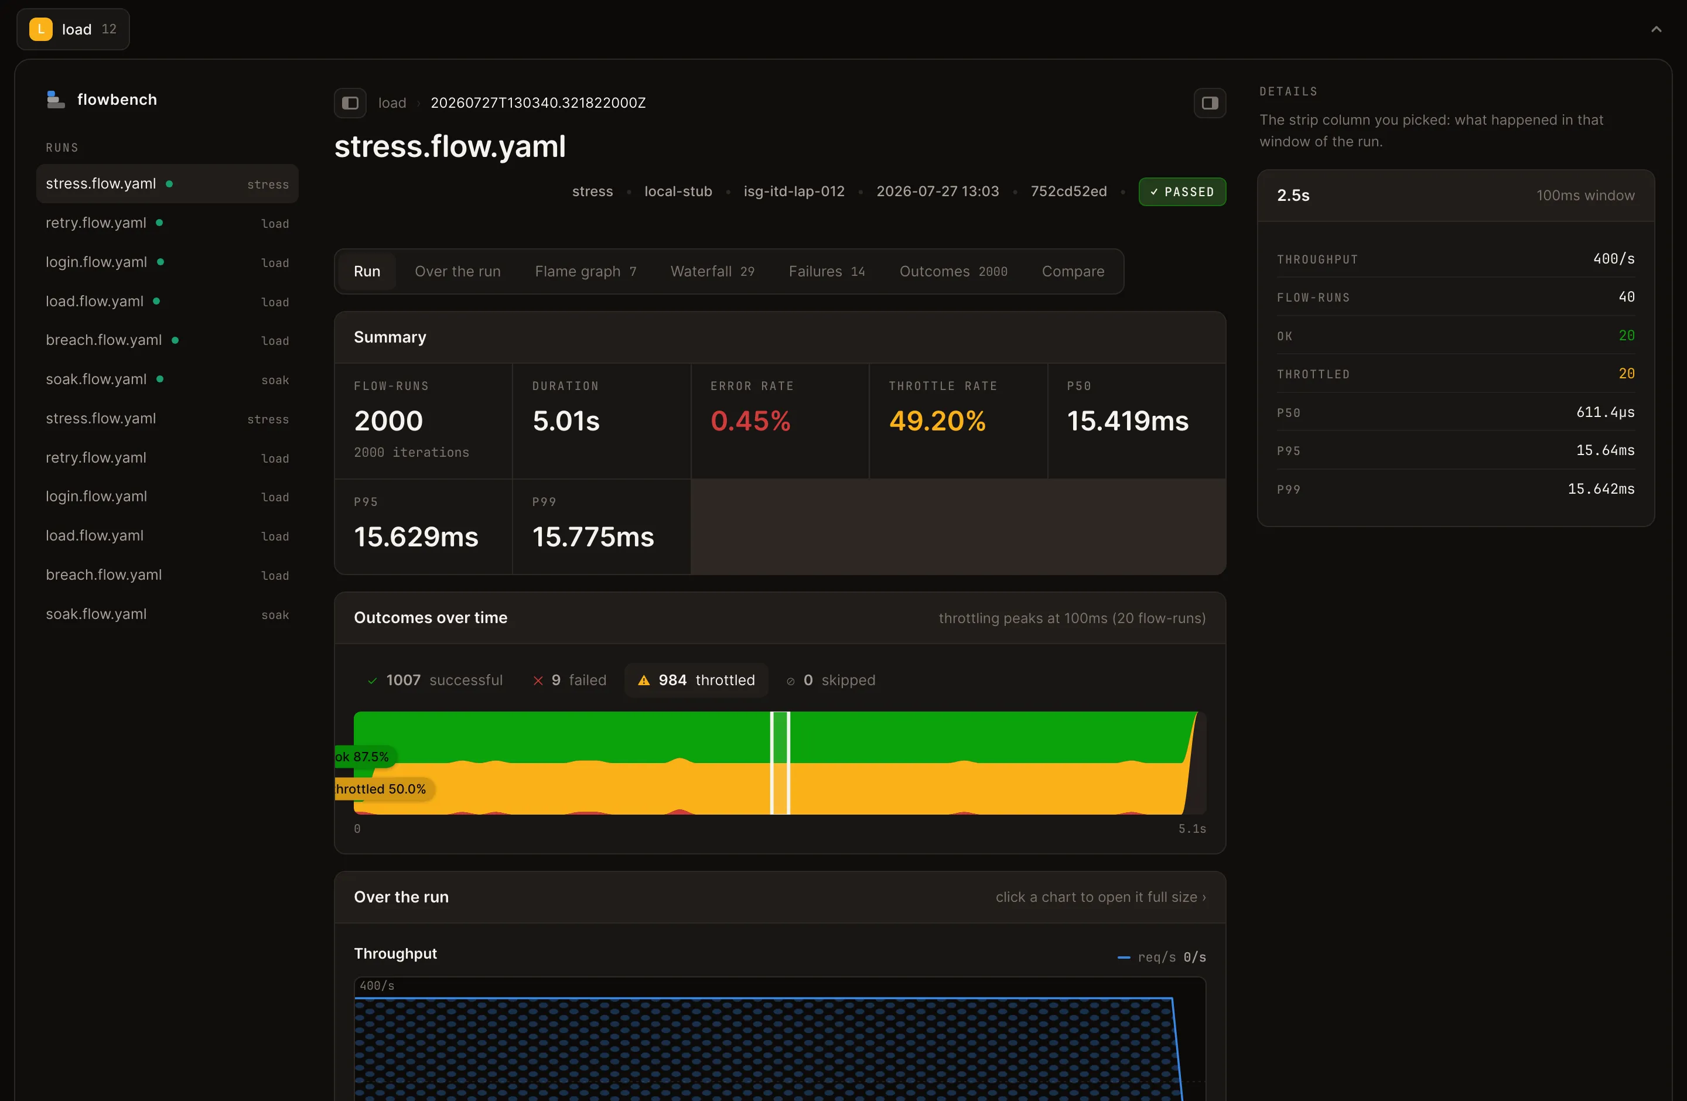The image size is (1687, 1101).
Task: Select load.flow.yaml run with green dot
Action: (x=168, y=301)
